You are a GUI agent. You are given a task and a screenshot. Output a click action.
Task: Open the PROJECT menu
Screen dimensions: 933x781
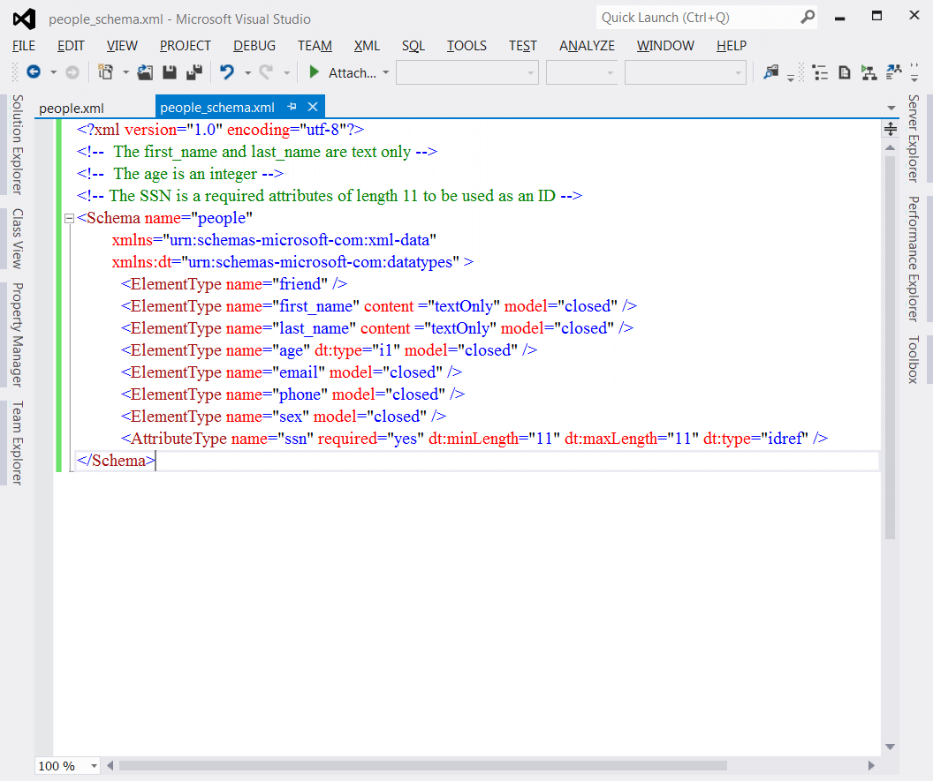click(185, 46)
